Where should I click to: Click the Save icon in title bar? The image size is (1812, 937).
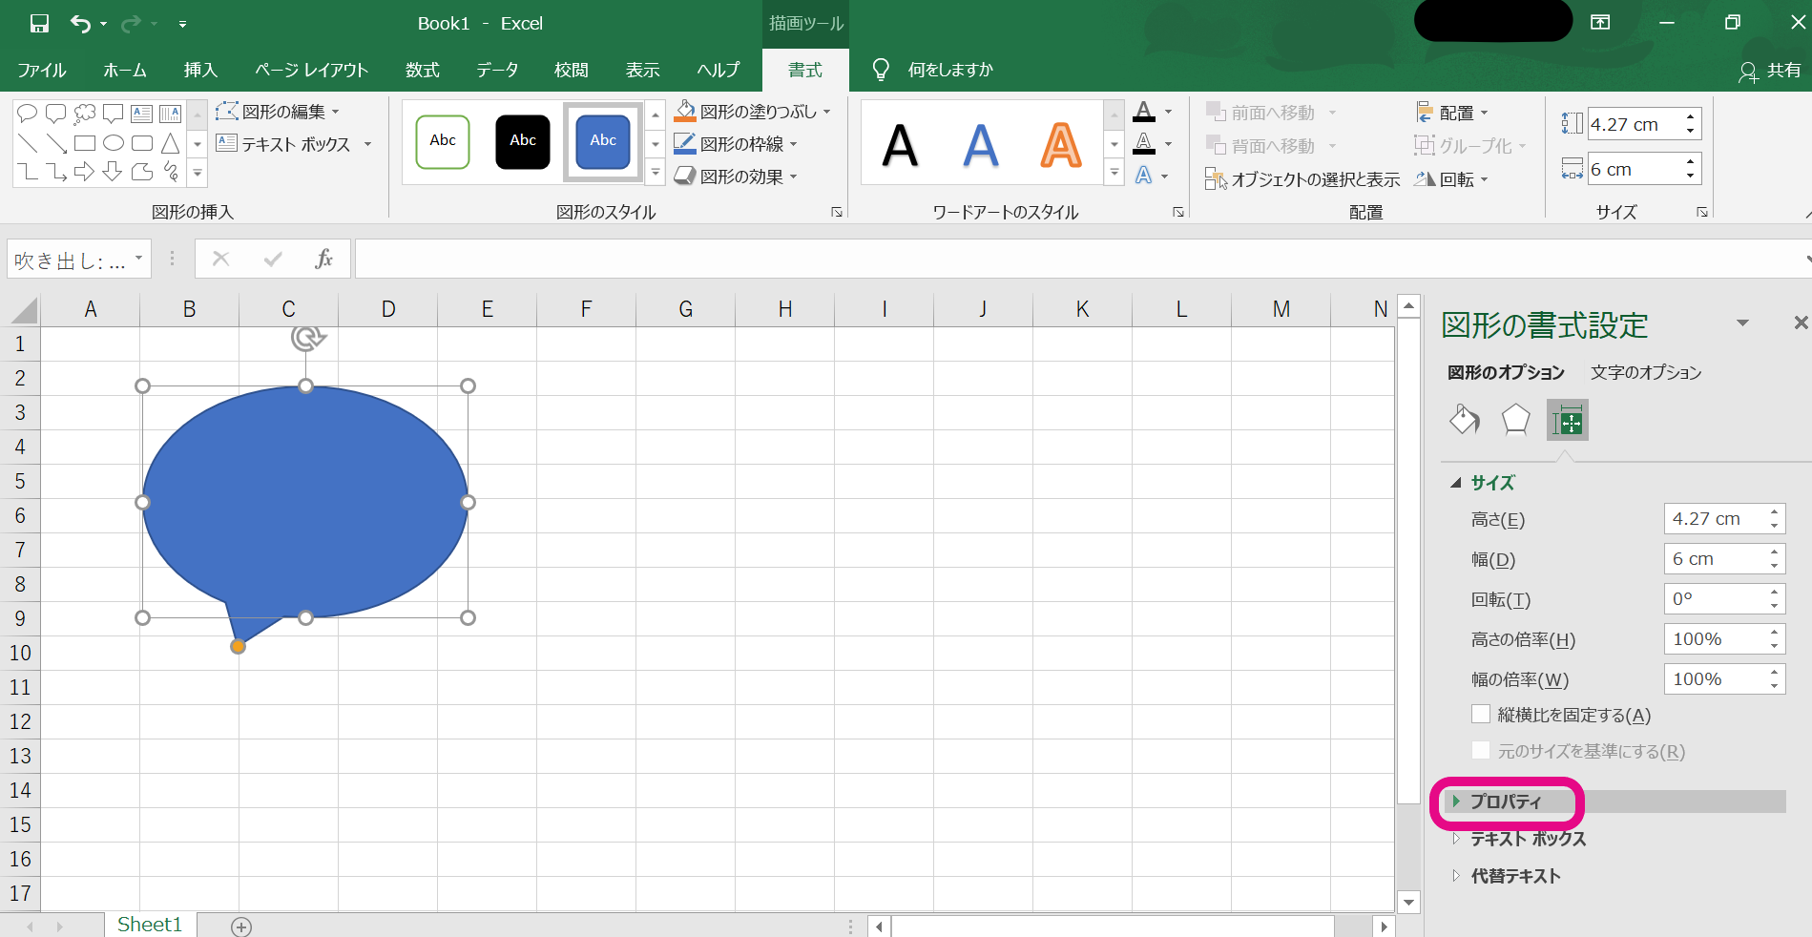tap(39, 24)
